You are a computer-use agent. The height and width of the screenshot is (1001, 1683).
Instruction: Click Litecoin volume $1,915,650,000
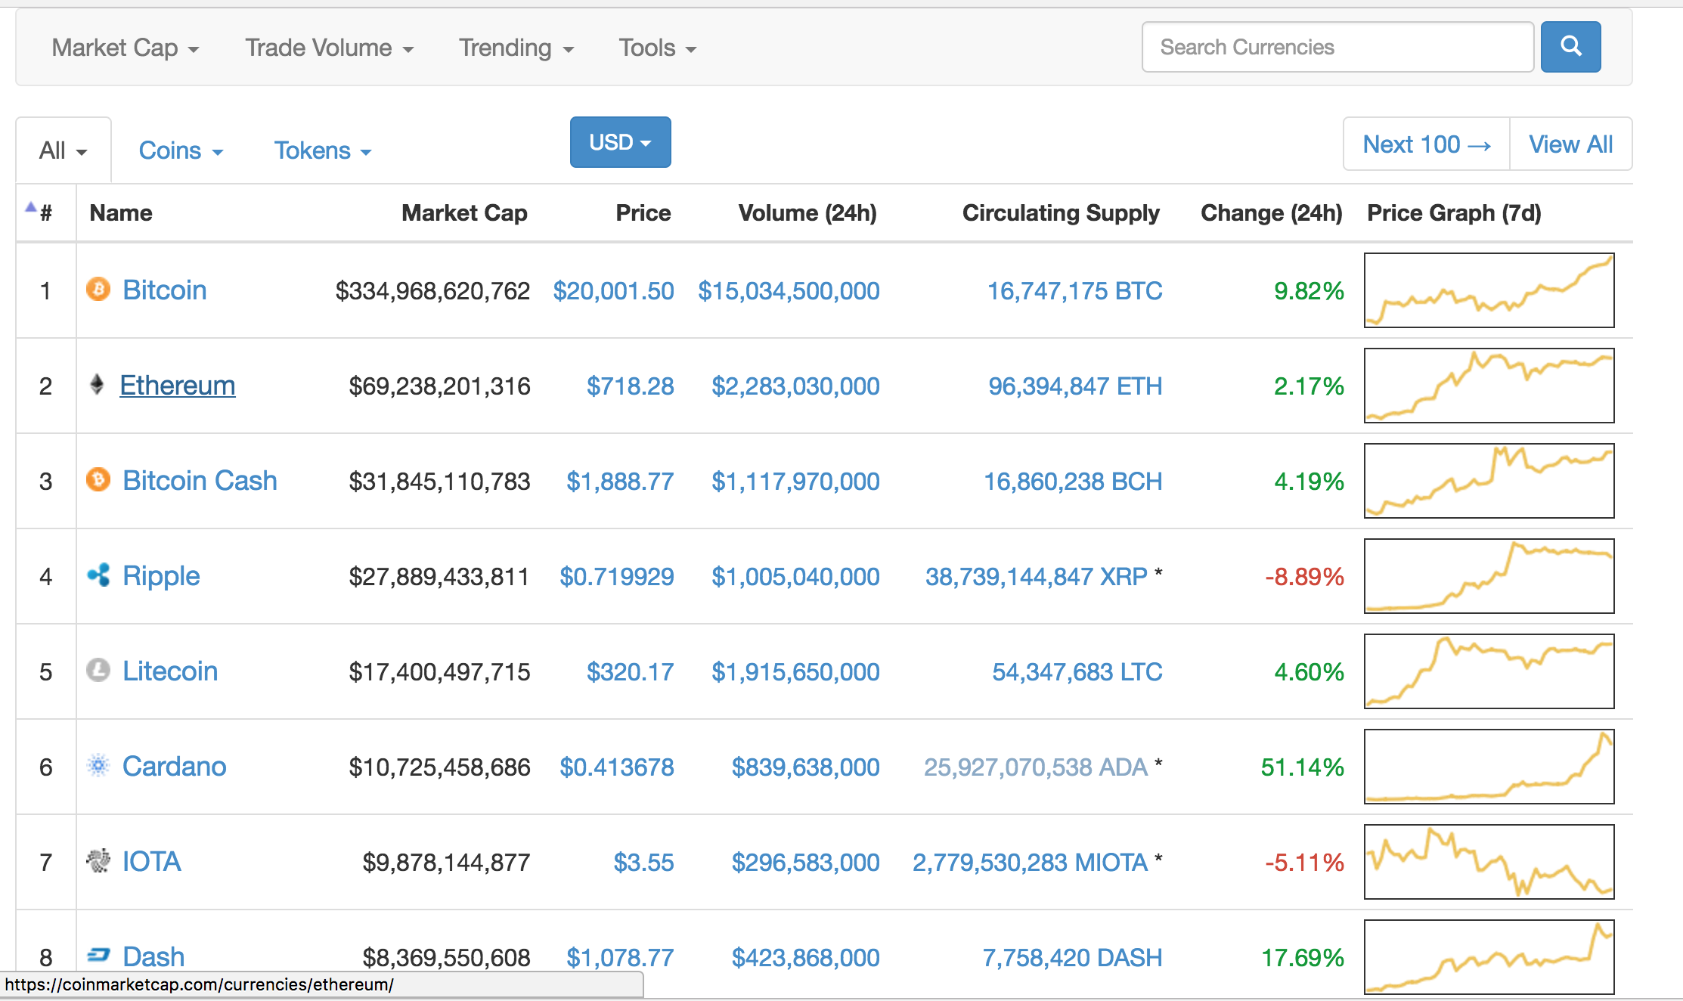pyautogui.click(x=795, y=672)
